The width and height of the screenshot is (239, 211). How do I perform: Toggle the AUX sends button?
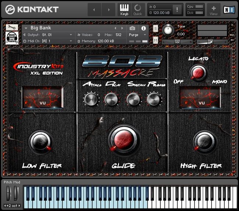pos(232,35)
